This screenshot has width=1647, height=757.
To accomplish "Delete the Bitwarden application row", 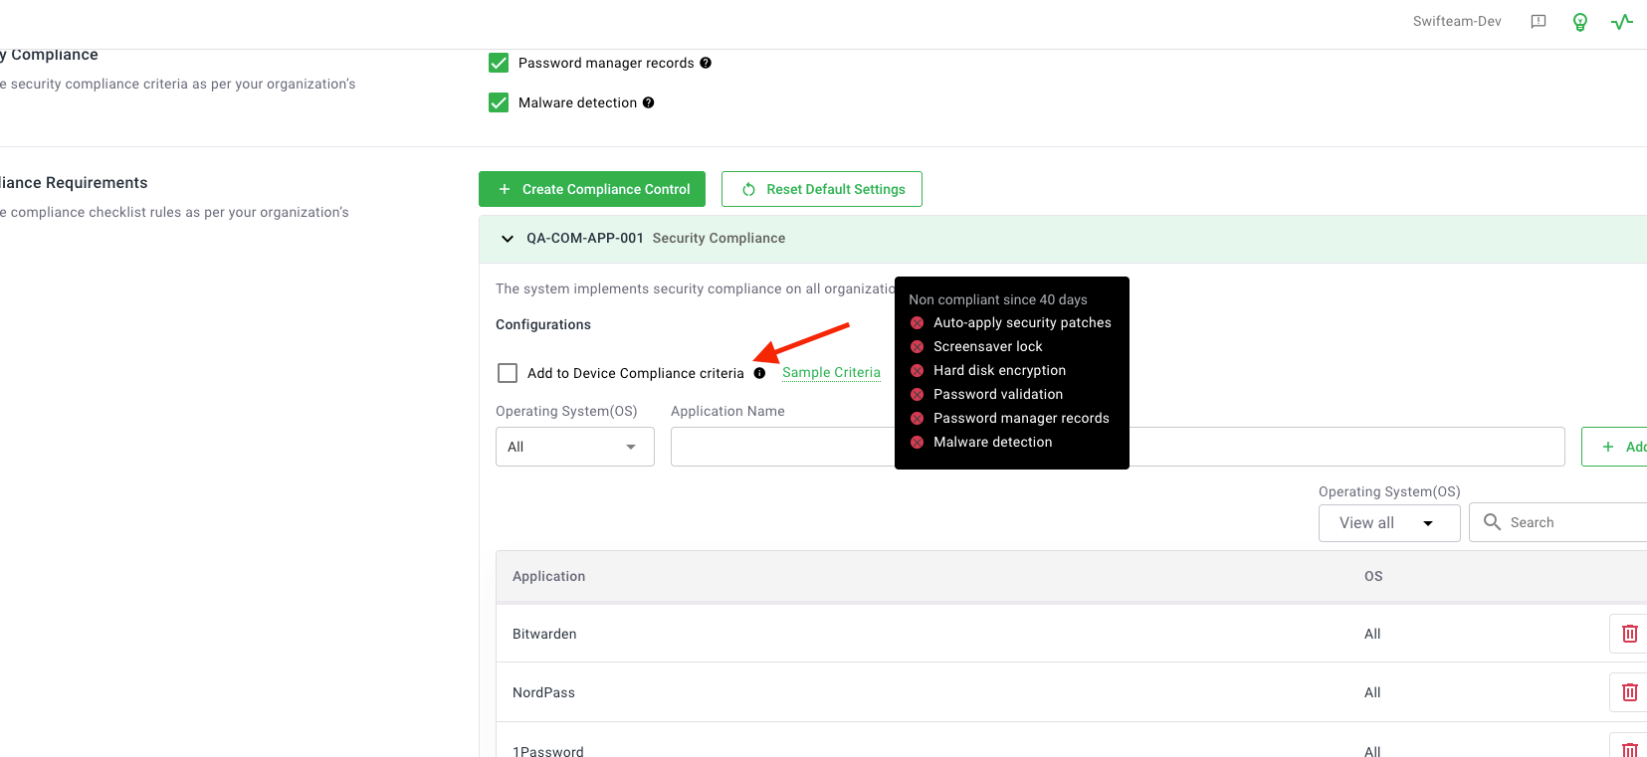I will pos(1629,634).
